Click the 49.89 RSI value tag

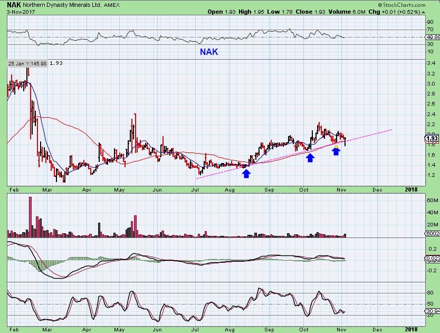coord(431,37)
